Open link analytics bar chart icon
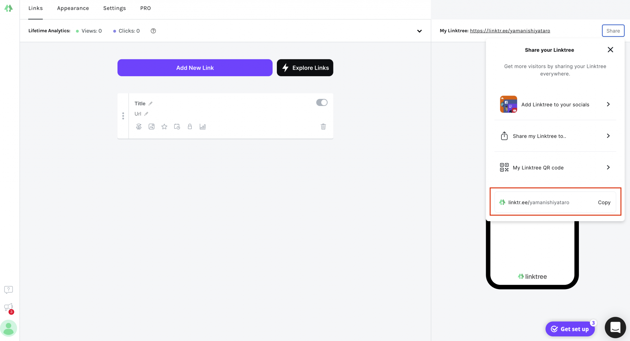630x341 pixels. [202, 127]
